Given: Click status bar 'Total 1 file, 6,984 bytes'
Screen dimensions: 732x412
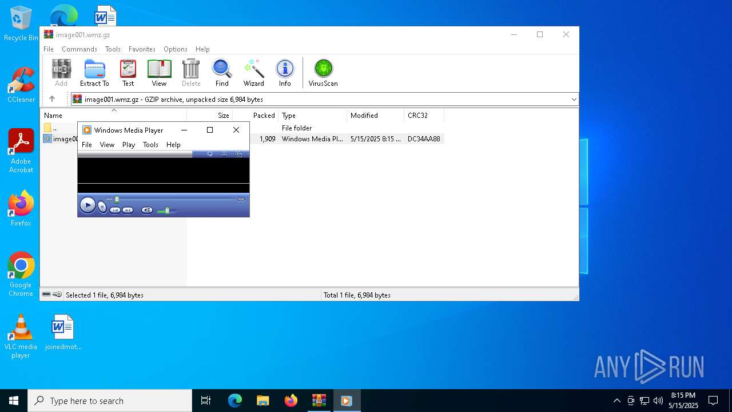Looking at the screenshot, I should pos(357,295).
